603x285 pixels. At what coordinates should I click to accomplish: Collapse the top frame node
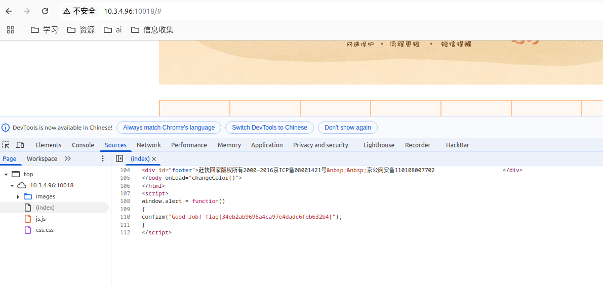coord(6,174)
